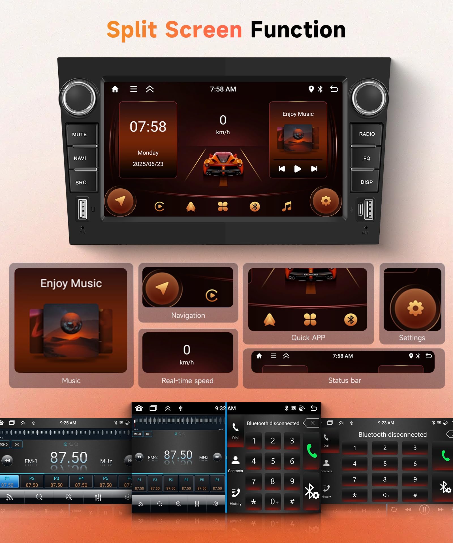Open the music note icon in main dock

click(x=287, y=207)
